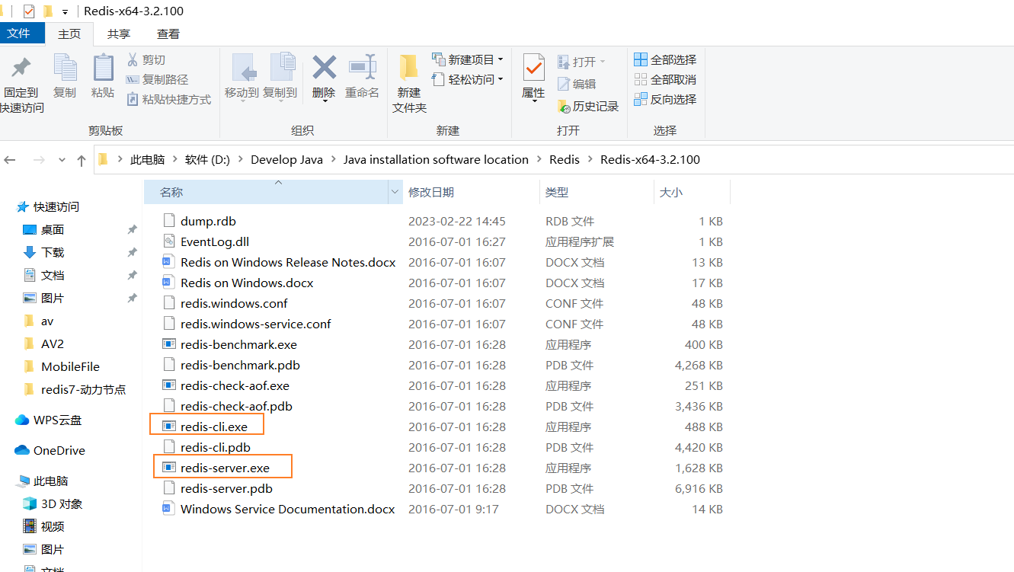Screen dimensions: 1014x572
Task: Click the Up one level arrow
Action: tap(82, 160)
